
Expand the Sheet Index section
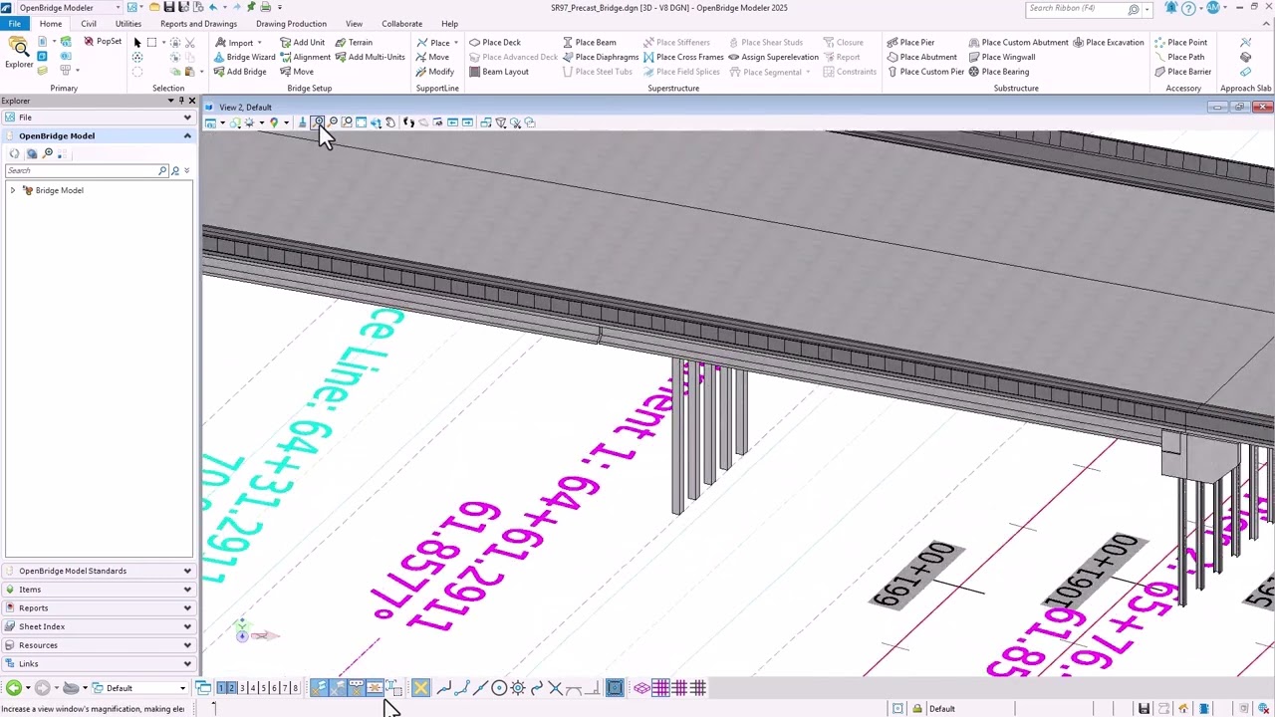coord(187,626)
